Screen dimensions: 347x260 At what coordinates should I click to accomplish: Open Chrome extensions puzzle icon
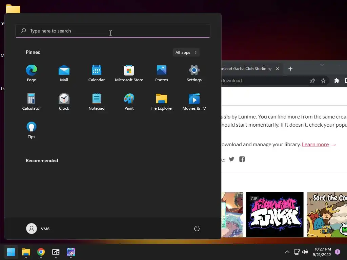click(336, 81)
